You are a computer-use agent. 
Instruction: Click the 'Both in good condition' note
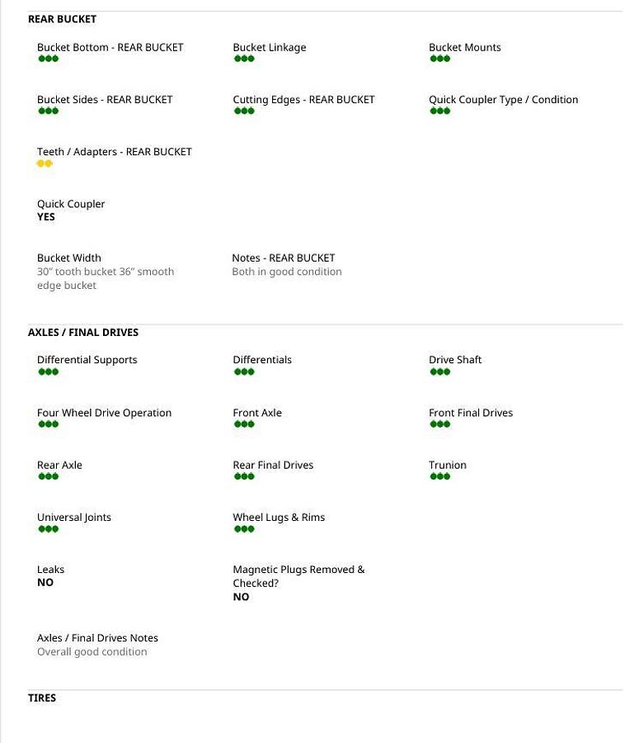click(287, 272)
